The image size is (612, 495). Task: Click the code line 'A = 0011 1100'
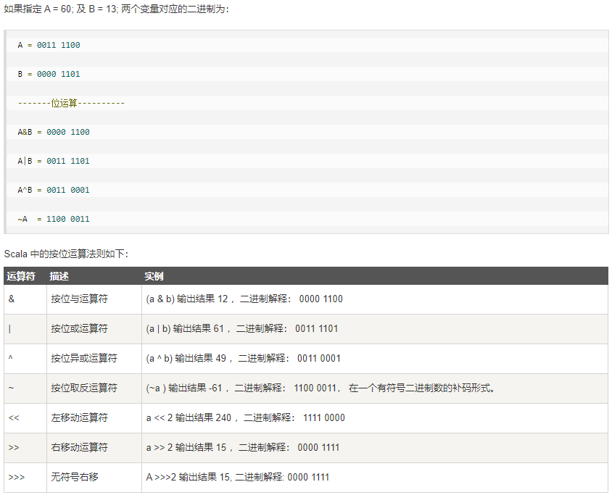(49, 45)
